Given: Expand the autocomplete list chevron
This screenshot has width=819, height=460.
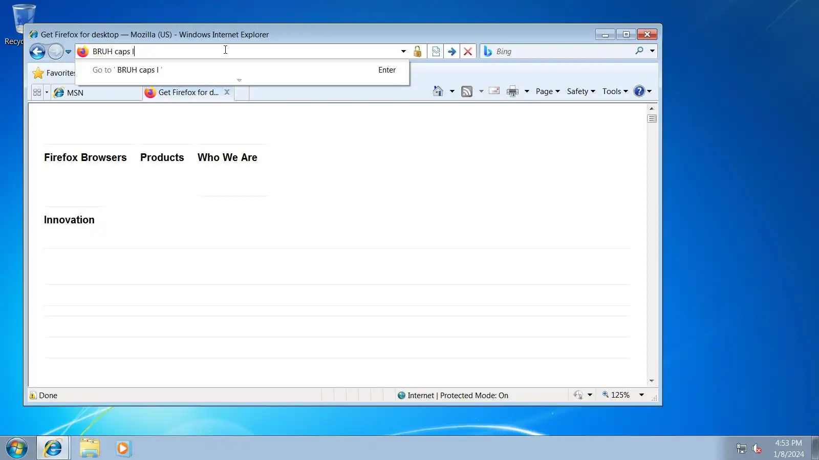Looking at the screenshot, I should click(239, 80).
